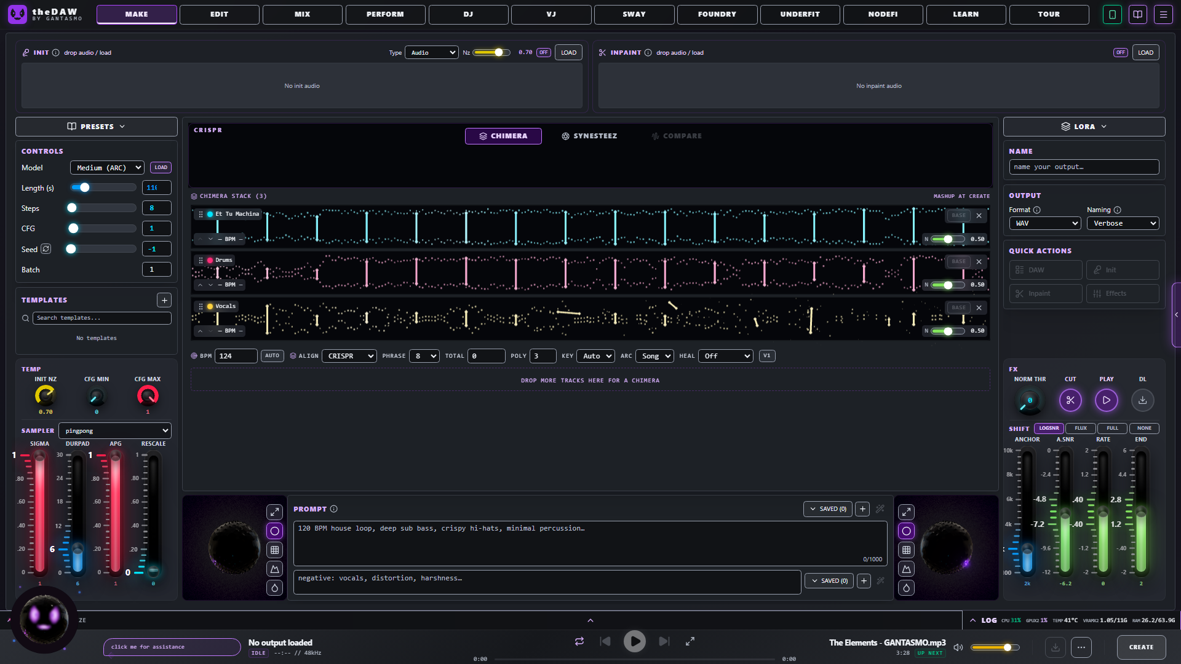Switch to the FOUNDRY tab
This screenshot has height=664, width=1181.
click(x=717, y=14)
